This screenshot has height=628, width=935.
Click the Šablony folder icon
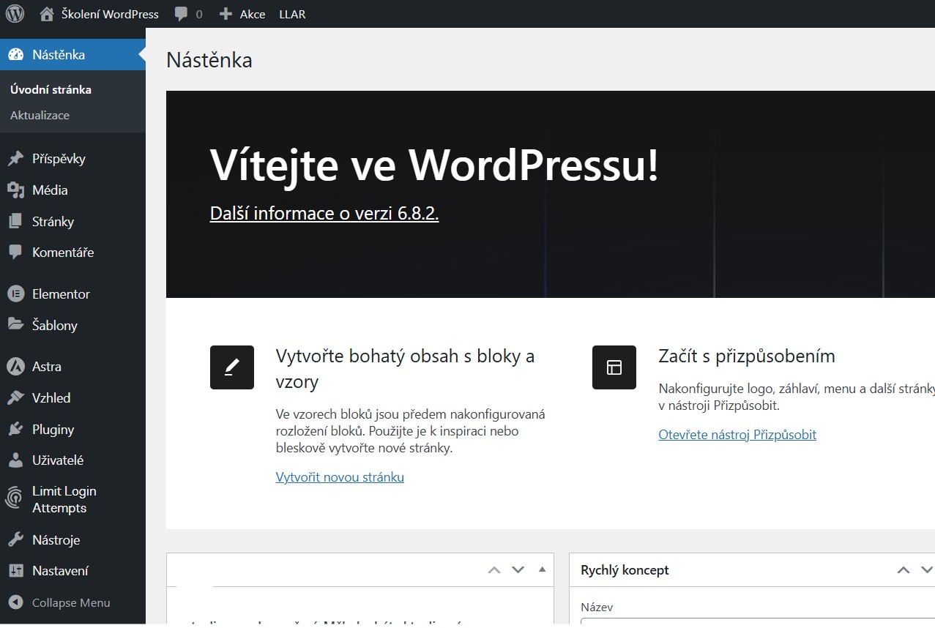[15, 325]
